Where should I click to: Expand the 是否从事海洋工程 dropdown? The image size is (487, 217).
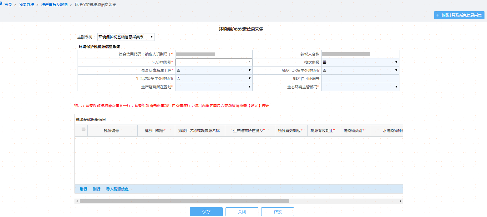click(x=214, y=70)
